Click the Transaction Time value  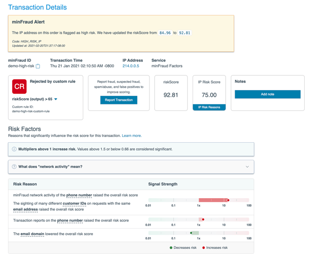(x=82, y=66)
